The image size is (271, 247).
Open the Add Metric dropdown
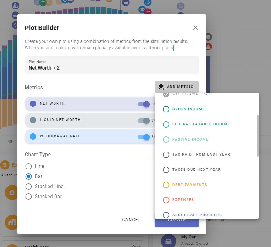(177, 87)
